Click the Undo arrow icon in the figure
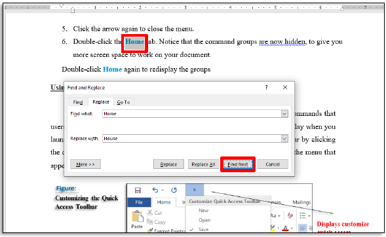 [x=155, y=190]
